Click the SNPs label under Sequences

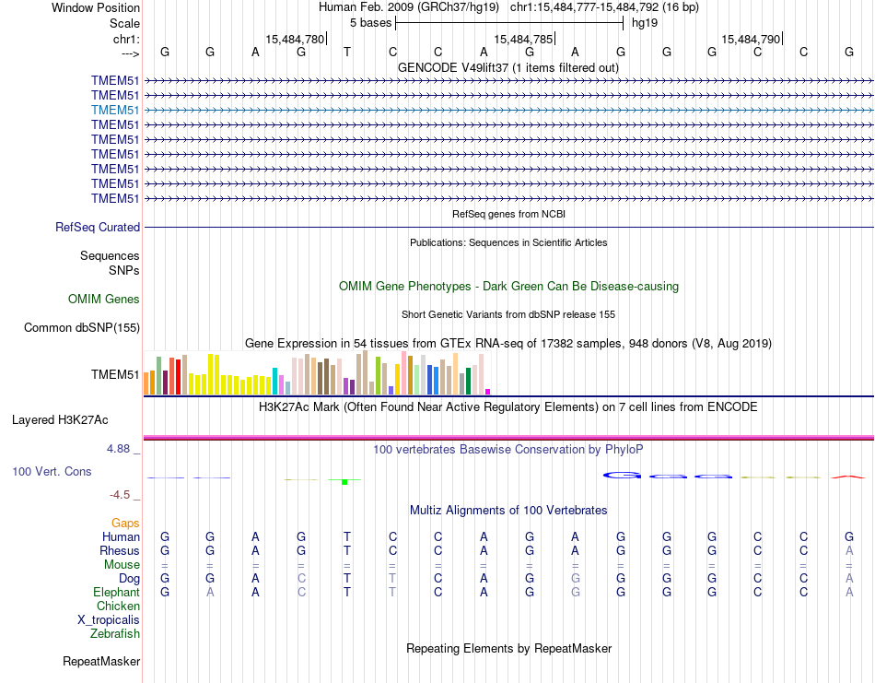[124, 270]
